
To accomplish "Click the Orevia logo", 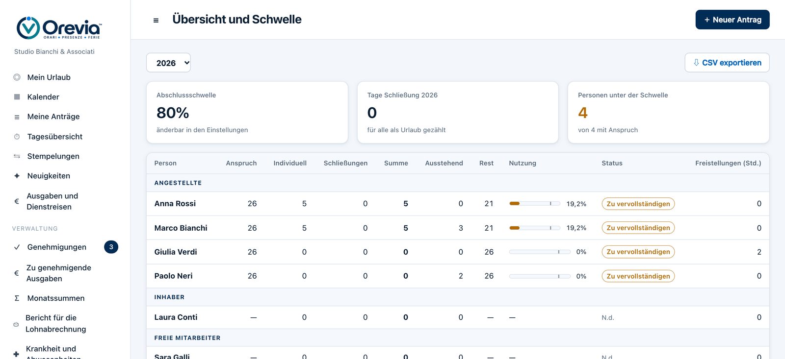I will point(59,28).
